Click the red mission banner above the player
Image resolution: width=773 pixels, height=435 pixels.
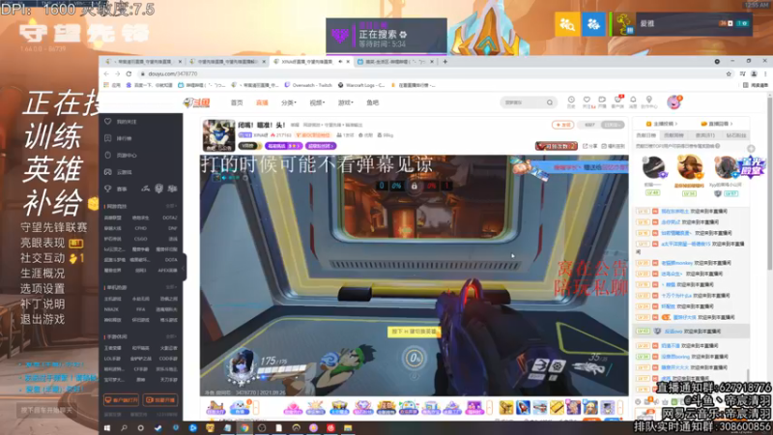point(557,146)
